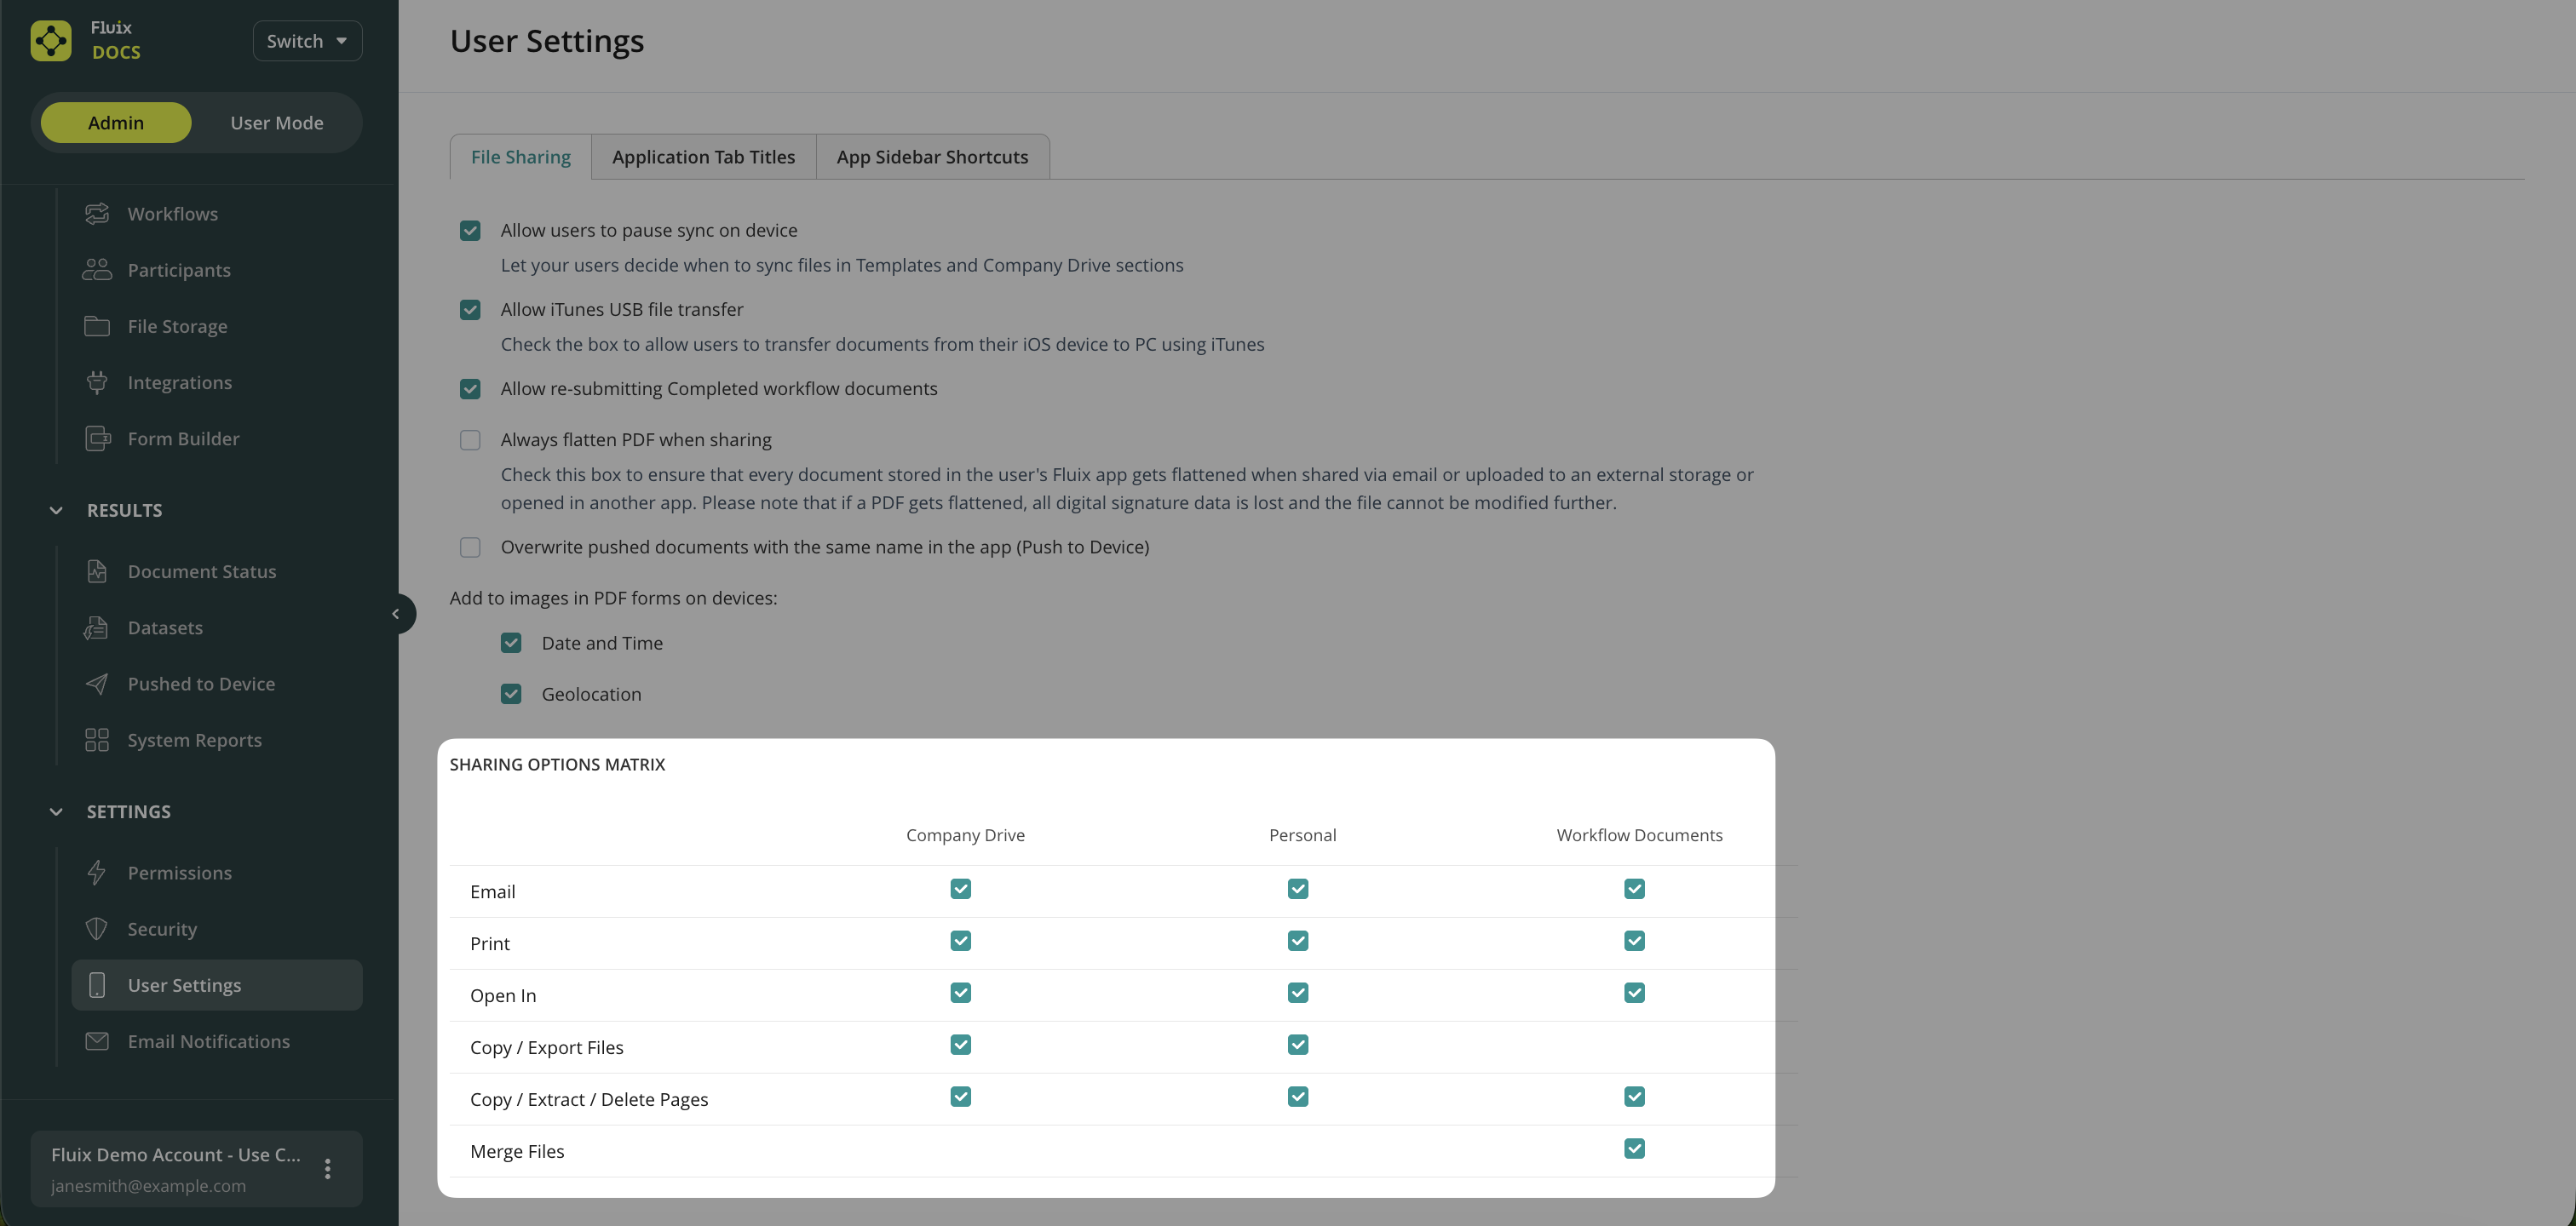Click the Security shield icon
This screenshot has height=1226, width=2576.
click(x=97, y=929)
